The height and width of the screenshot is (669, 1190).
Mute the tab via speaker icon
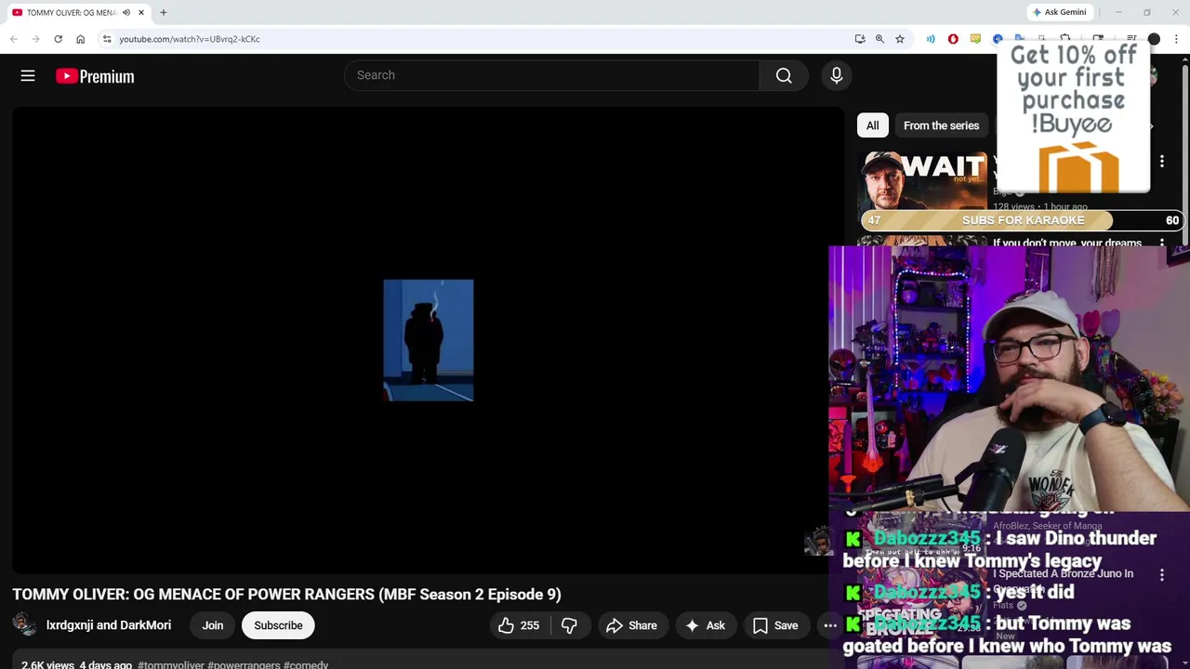[x=126, y=13]
